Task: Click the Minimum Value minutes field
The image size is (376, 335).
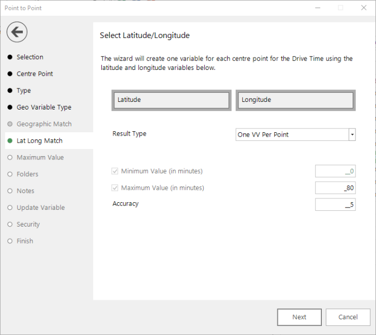Action: pos(335,171)
